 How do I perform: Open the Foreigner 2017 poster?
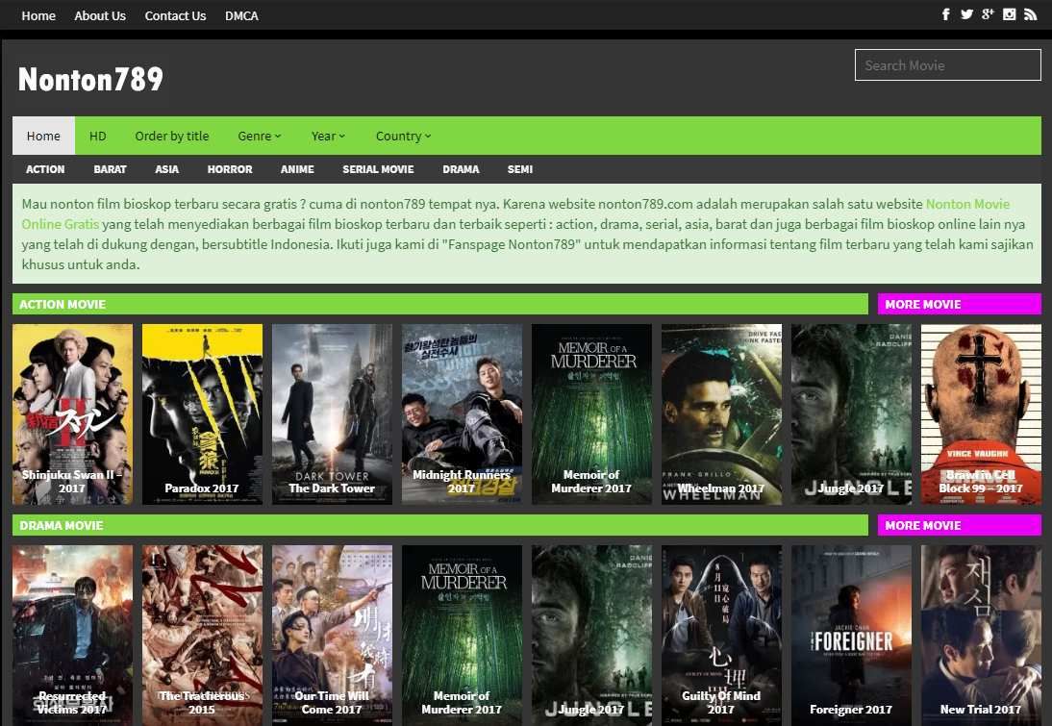click(x=851, y=635)
